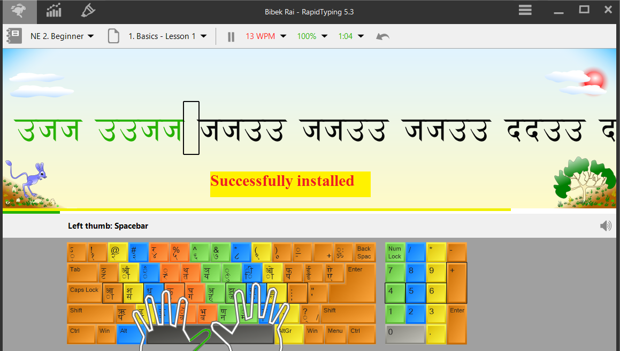Open the Lesson Editor pen icon

pos(88,11)
